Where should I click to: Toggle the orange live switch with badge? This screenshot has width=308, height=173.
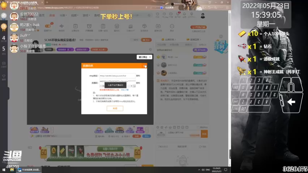pyautogui.click(x=48, y=26)
